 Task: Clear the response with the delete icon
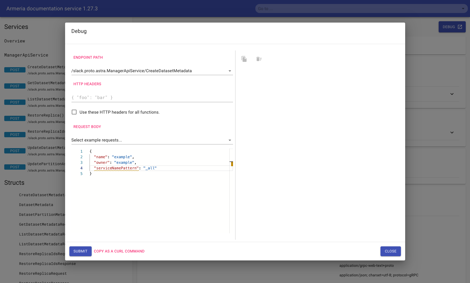259,59
